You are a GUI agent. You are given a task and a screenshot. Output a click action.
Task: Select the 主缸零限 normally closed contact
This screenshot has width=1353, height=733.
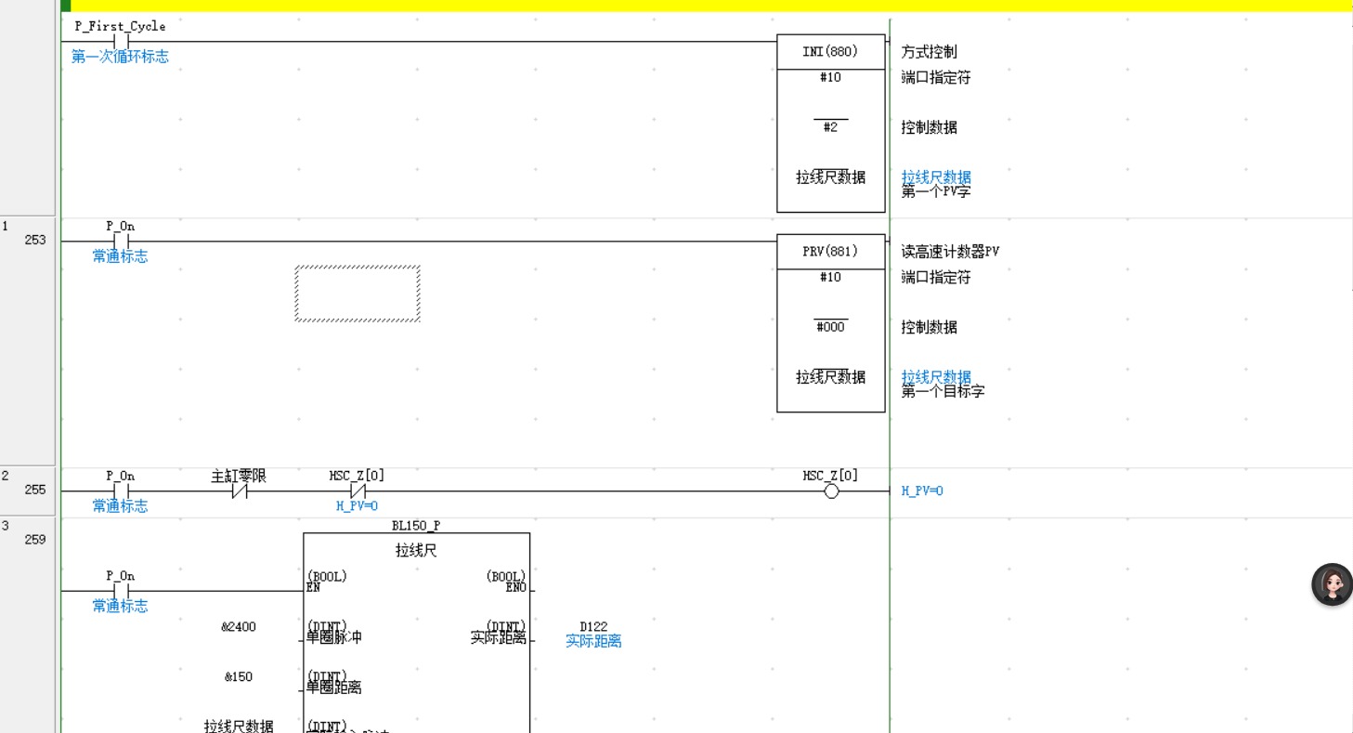click(239, 491)
